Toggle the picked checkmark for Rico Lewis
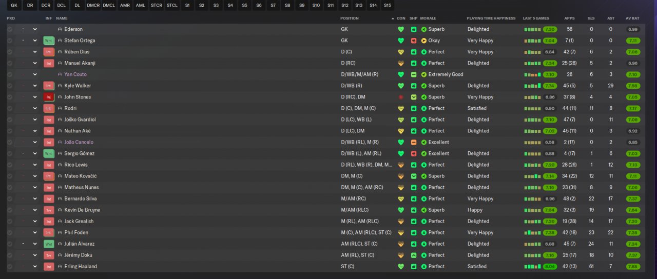The height and width of the screenshot is (279, 657). point(10,165)
